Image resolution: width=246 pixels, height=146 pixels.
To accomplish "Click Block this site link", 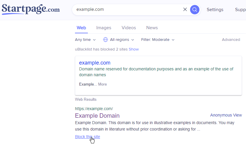I will pos(88,137).
